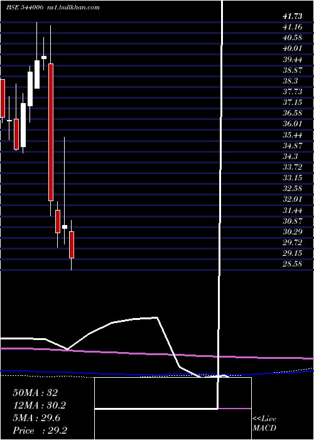The height and width of the screenshot is (440, 314).
Task: Click the 50MA : 32 indicator value
Action: click(35, 393)
